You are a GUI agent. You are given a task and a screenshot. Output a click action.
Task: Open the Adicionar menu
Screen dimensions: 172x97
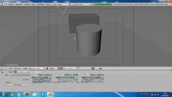[x=19, y=4]
